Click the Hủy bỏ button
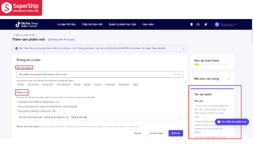Image resolution: width=253 pixels, height=158 pixels. 138,133
